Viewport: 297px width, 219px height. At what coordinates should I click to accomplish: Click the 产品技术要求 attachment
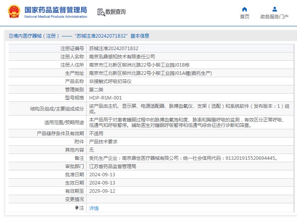point(103,142)
